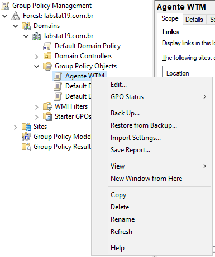Click the WMI Filters folder icon
The image size is (215, 257).
(47, 106)
